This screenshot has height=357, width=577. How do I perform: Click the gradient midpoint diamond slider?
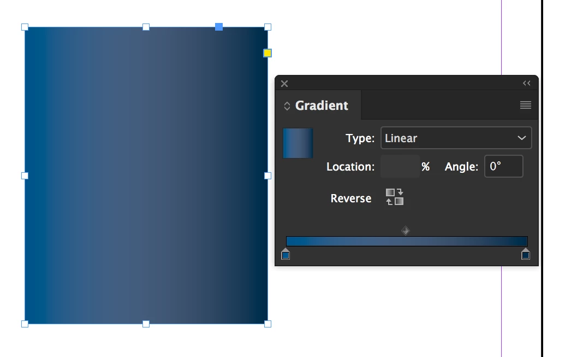405,231
